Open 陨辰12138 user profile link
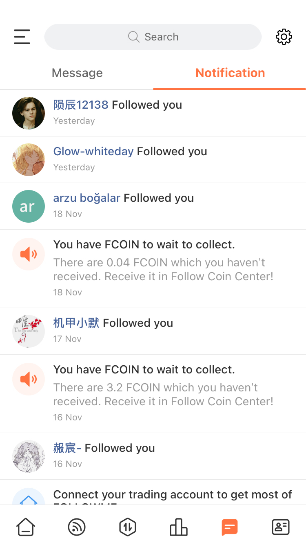Screen dimensions: 306x545 [81, 105]
